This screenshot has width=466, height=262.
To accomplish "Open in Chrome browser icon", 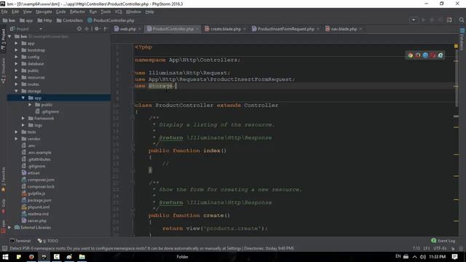I will click(x=410, y=55).
